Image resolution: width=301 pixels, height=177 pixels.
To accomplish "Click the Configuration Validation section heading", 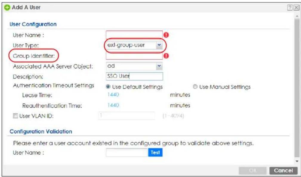I will tap(41, 131).
